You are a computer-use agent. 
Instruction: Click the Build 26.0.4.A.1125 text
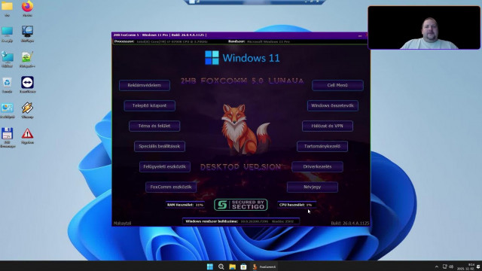(x=349, y=223)
